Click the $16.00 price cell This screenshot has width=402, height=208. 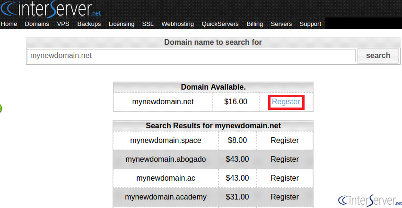point(236,102)
